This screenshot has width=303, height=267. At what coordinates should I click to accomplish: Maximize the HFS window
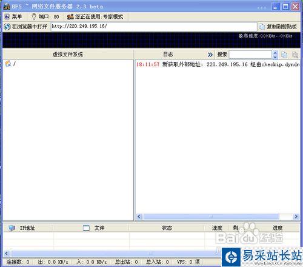[x=285, y=7]
